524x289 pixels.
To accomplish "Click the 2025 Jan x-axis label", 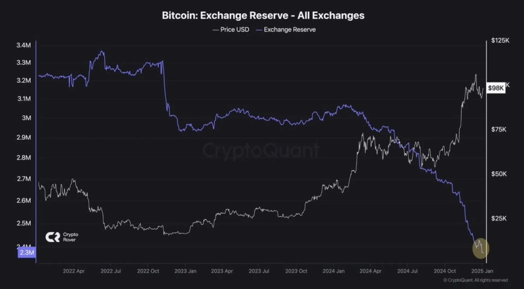I will (482, 270).
